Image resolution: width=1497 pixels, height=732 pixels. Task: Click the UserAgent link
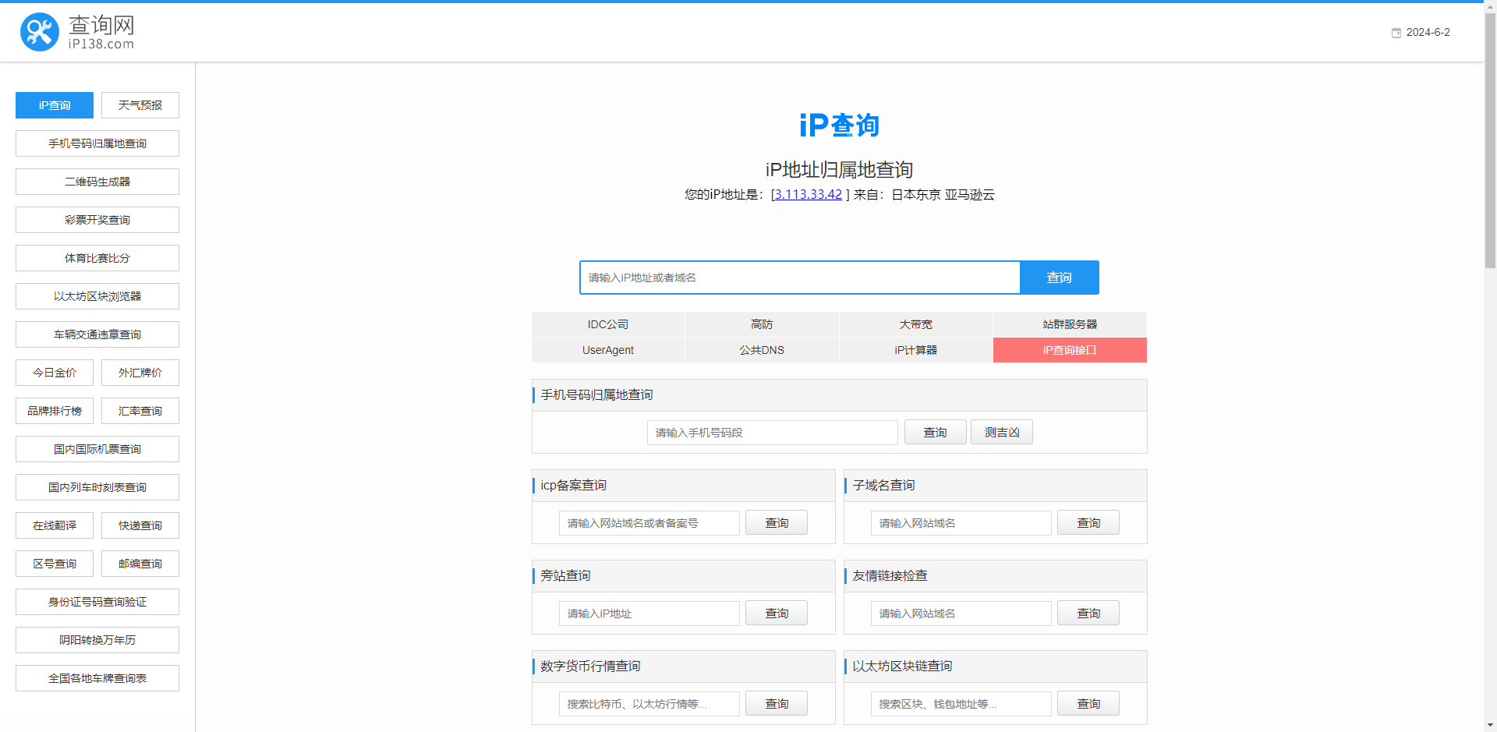608,350
